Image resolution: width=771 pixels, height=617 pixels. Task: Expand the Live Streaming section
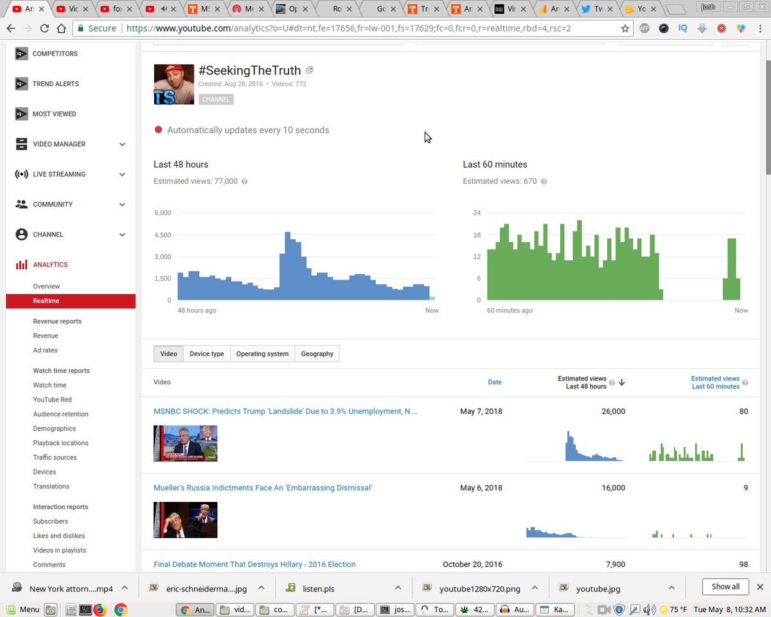pos(122,175)
